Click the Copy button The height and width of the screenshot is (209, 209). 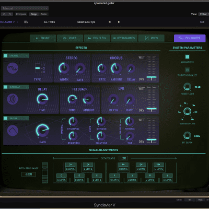(x=33, y=14)
